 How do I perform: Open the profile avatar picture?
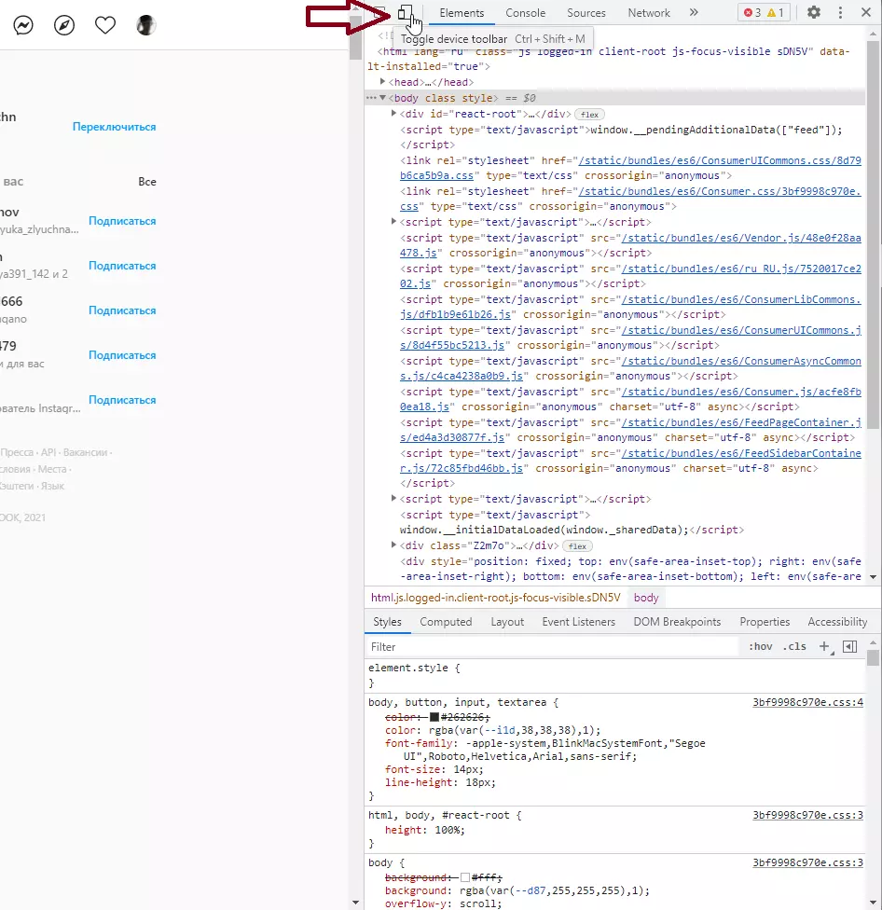145,25
